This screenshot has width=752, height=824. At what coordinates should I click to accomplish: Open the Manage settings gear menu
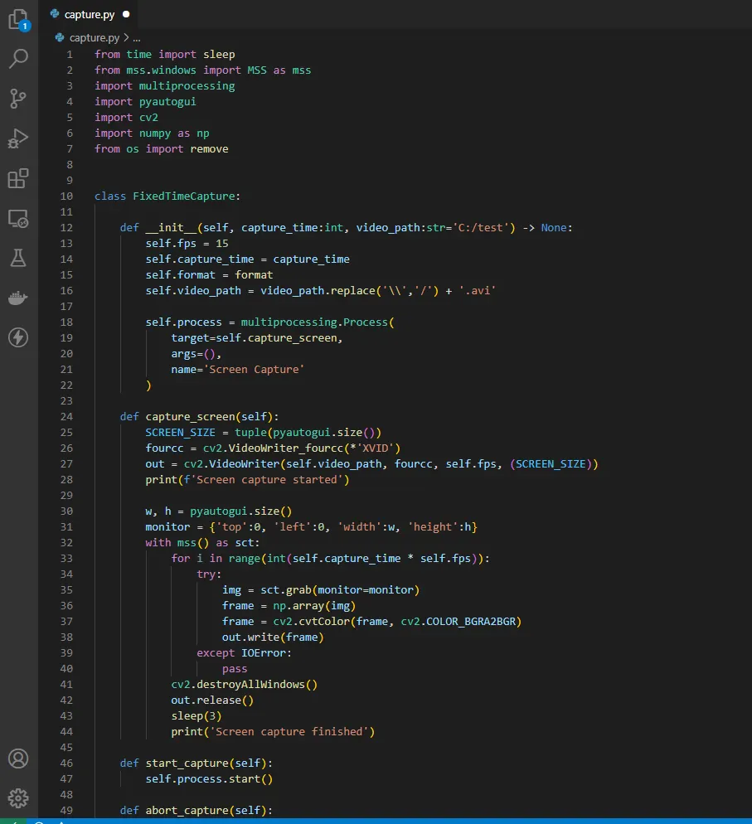click(x=18, y=798)
